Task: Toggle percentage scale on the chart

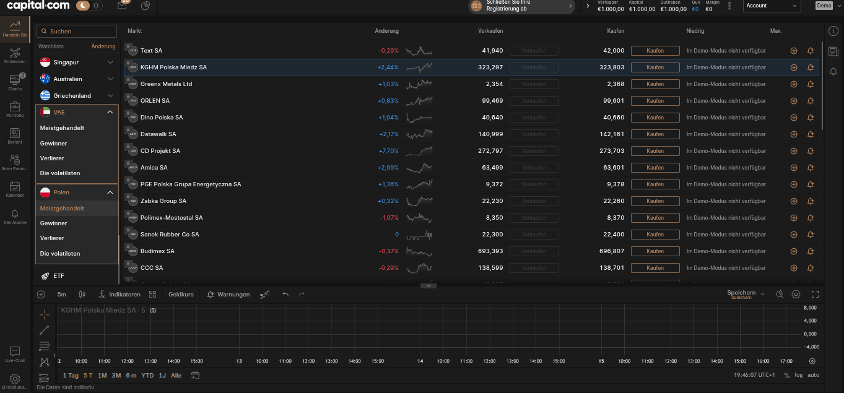Action: (x=785, y=375)
